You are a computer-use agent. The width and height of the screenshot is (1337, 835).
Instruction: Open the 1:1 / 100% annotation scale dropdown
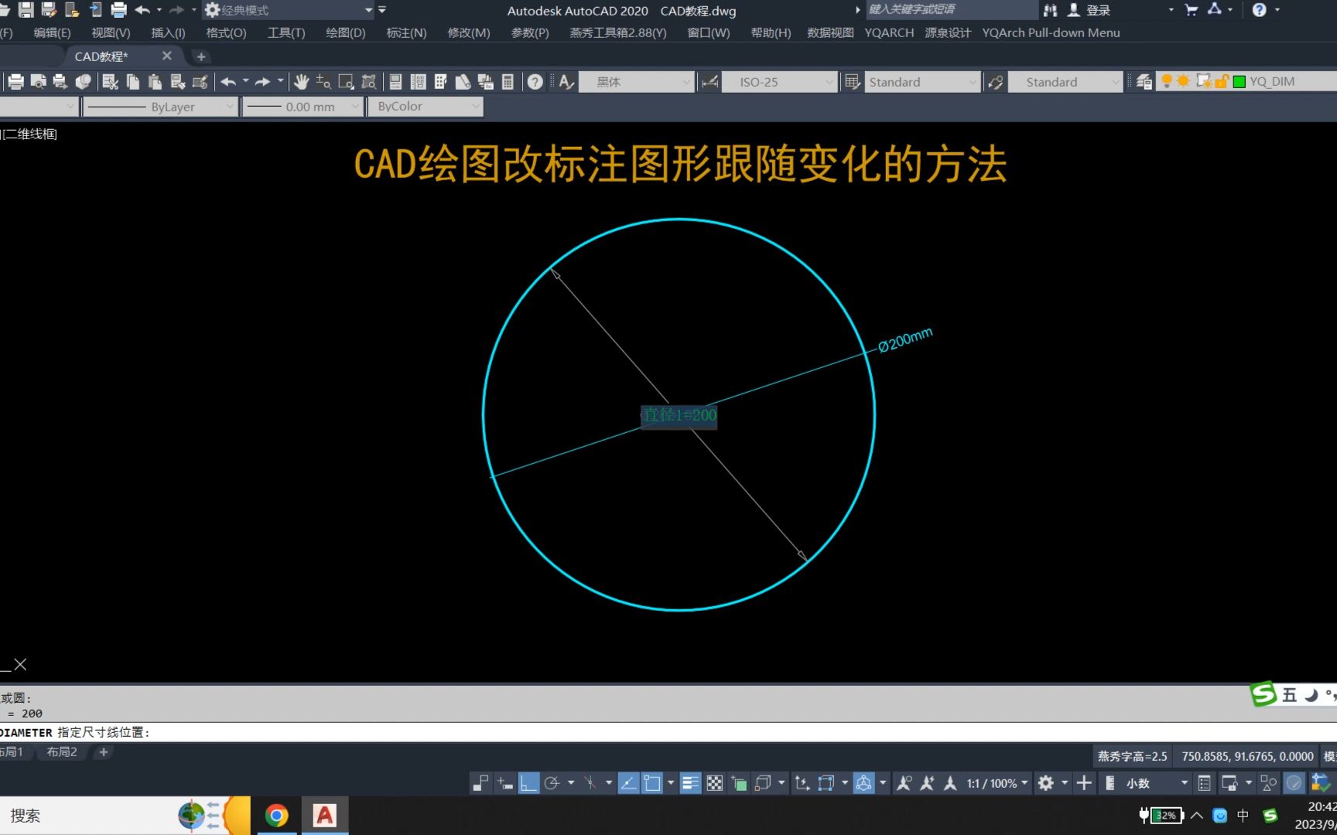coord(997,783)
